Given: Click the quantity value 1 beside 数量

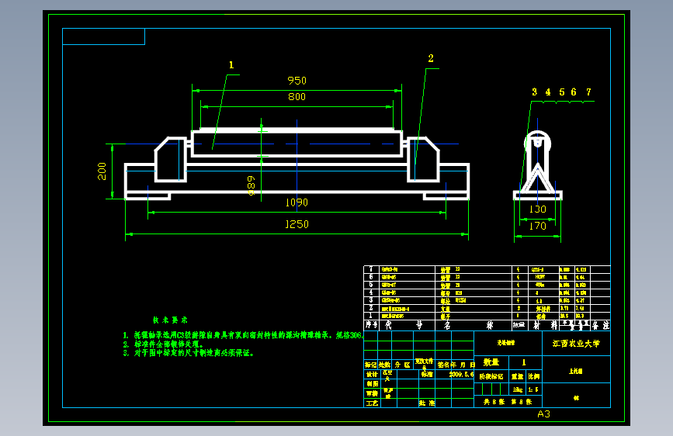Looking at the screenshot, I should [x=524, y=362].
